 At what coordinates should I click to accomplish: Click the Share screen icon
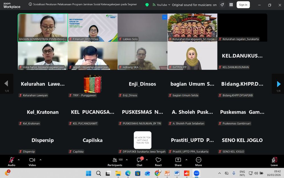click(178, 161)
